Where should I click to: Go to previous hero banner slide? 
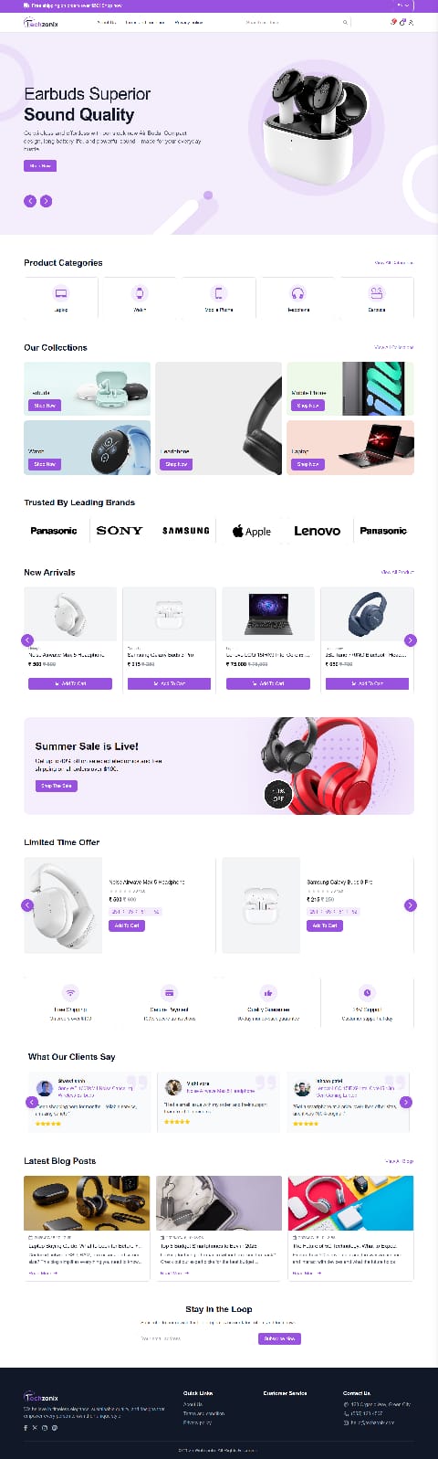point(30,201)
